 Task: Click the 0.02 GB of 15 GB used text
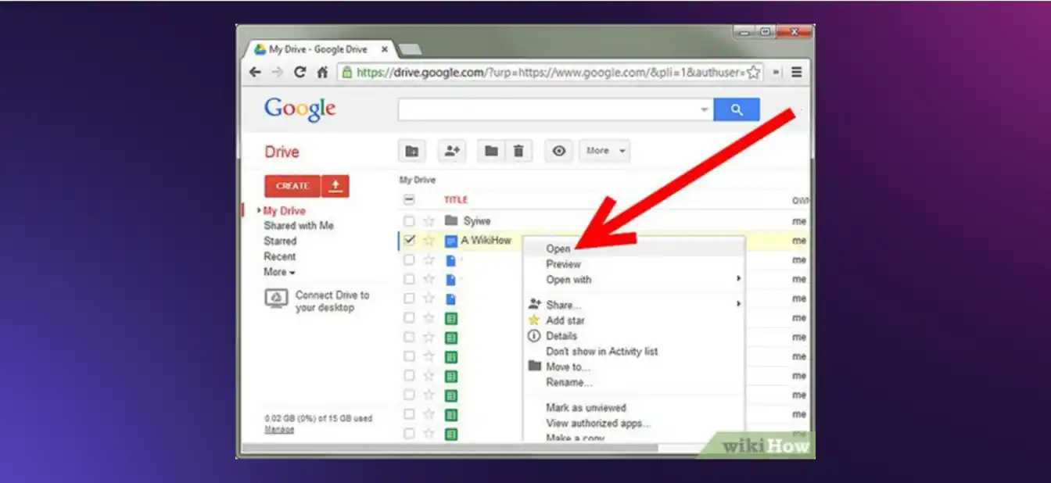pos(318,419)
